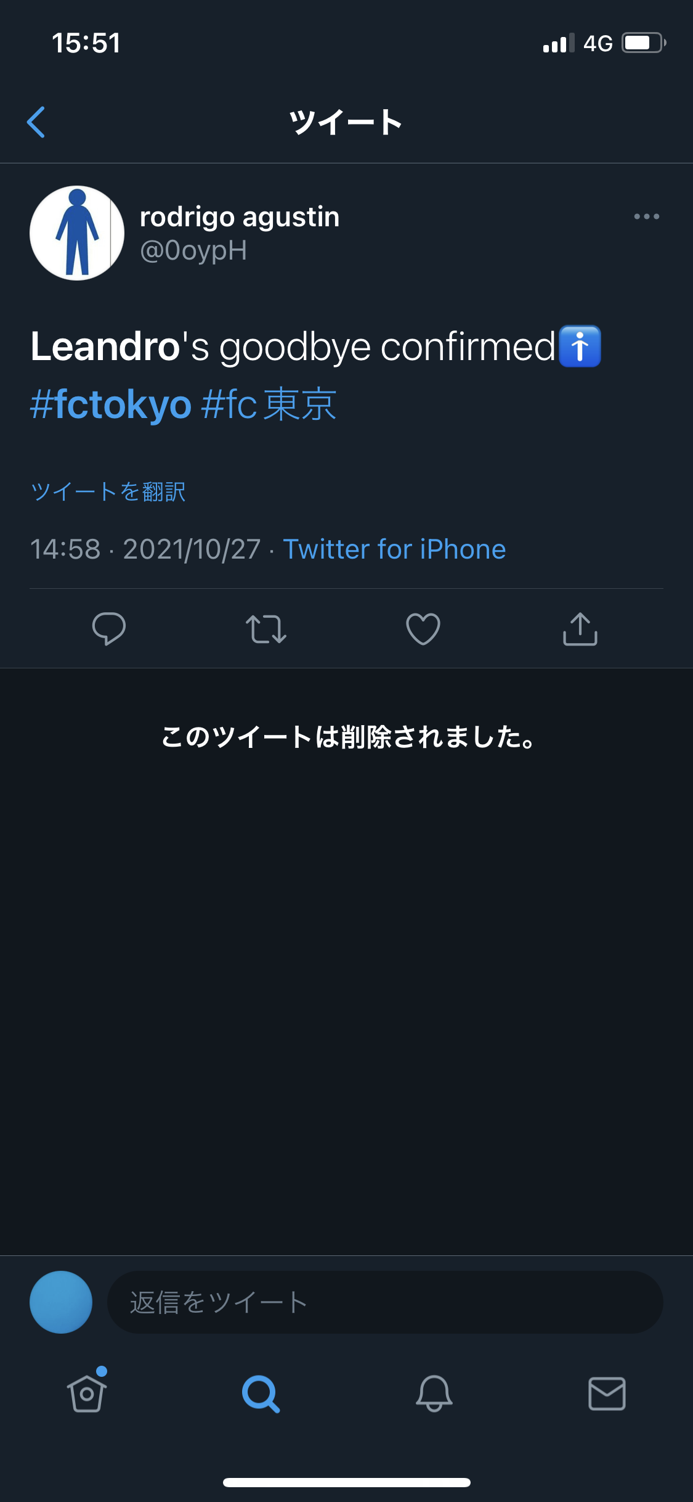693x1502 pixels.
Task: Tap the back arrow icon
Action: (x=36, y=122)
